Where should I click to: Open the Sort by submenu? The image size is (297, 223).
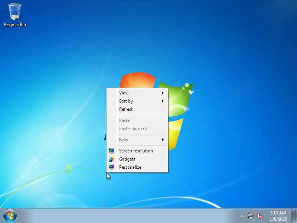(x=137, y=101)
